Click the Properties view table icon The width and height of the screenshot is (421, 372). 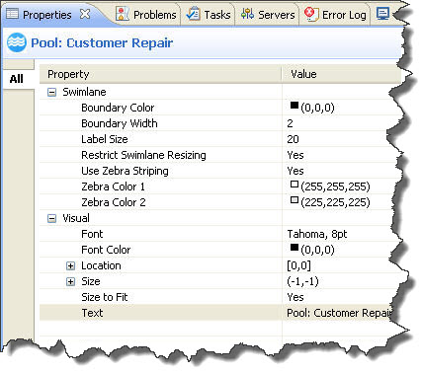(13, 14)
